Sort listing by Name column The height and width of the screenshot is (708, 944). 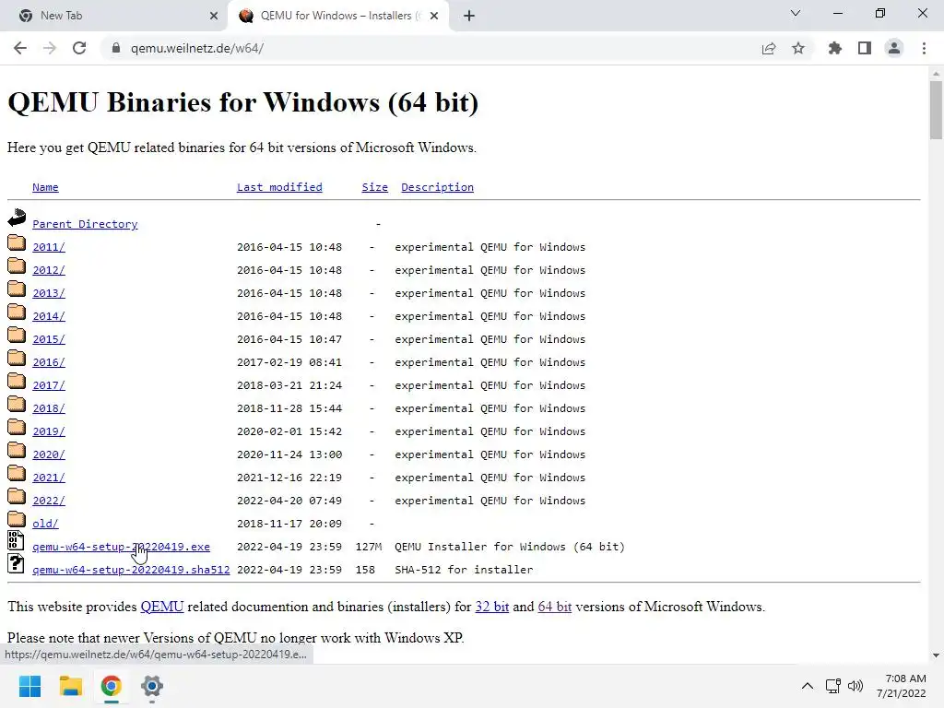(45, 187)
